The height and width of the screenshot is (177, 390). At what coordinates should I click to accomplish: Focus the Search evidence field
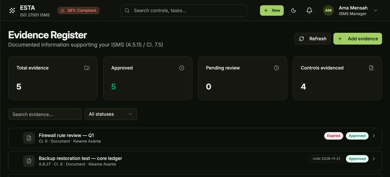[45, 114]
